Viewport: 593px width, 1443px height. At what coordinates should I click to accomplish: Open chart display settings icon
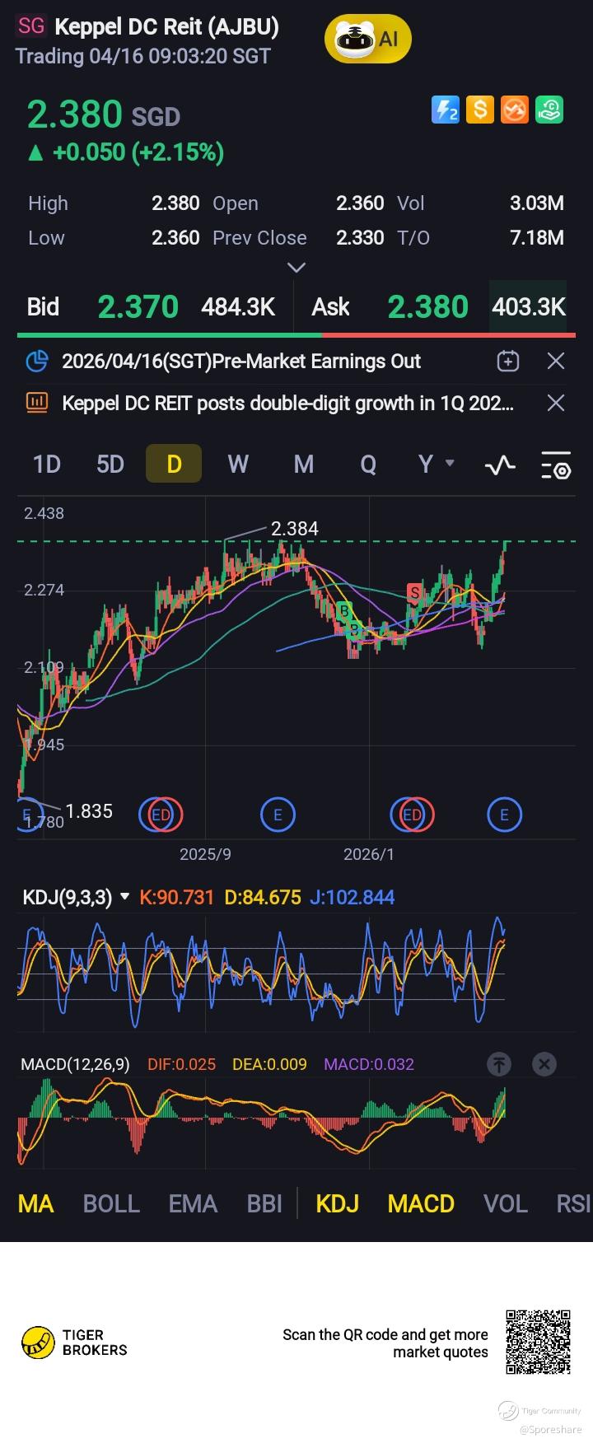click(x=556, y=465)
